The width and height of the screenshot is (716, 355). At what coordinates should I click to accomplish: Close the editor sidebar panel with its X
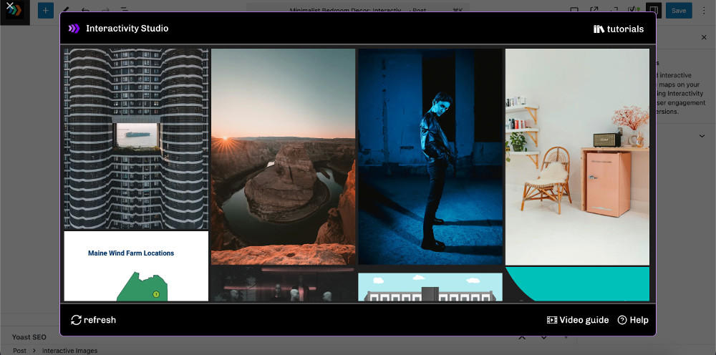(x=704, y=37)
